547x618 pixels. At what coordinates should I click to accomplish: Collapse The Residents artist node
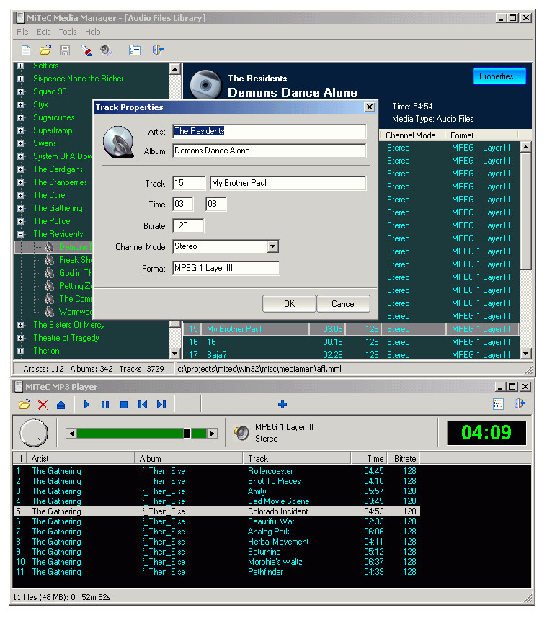tap(20, 234)
